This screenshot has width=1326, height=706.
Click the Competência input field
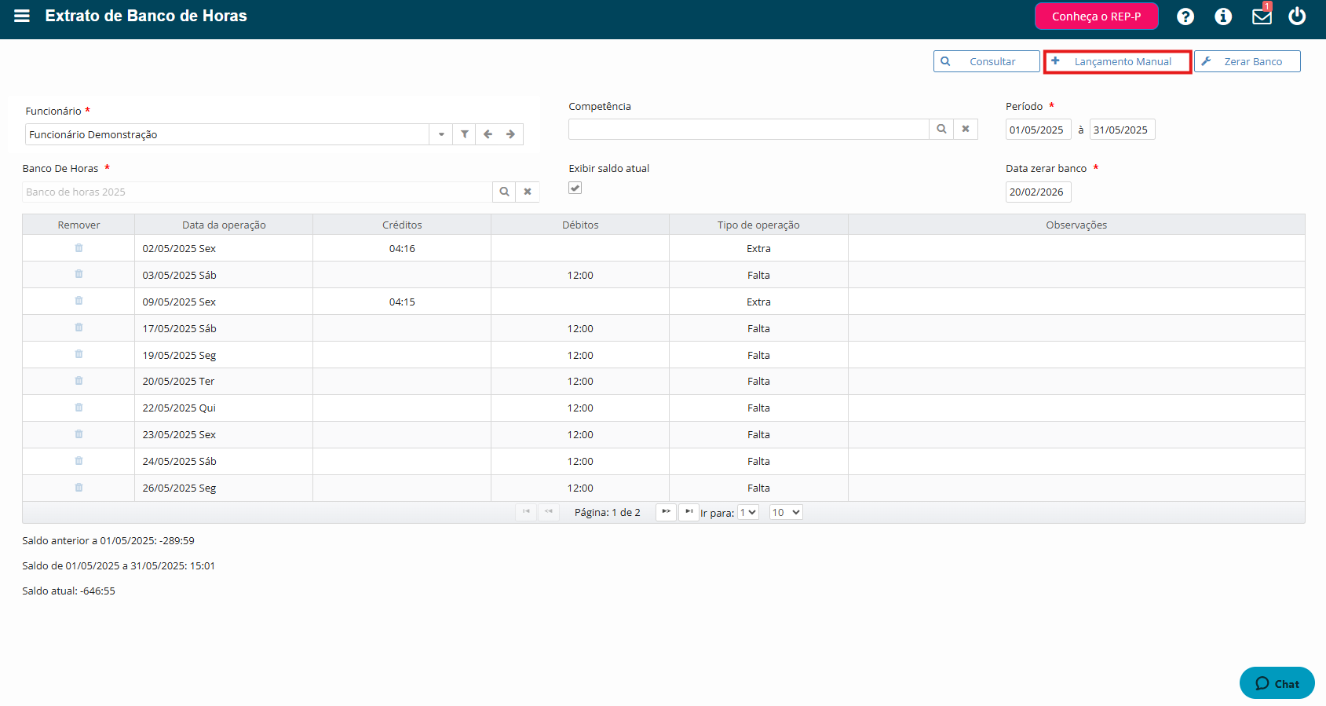click(x=749, y=129)
